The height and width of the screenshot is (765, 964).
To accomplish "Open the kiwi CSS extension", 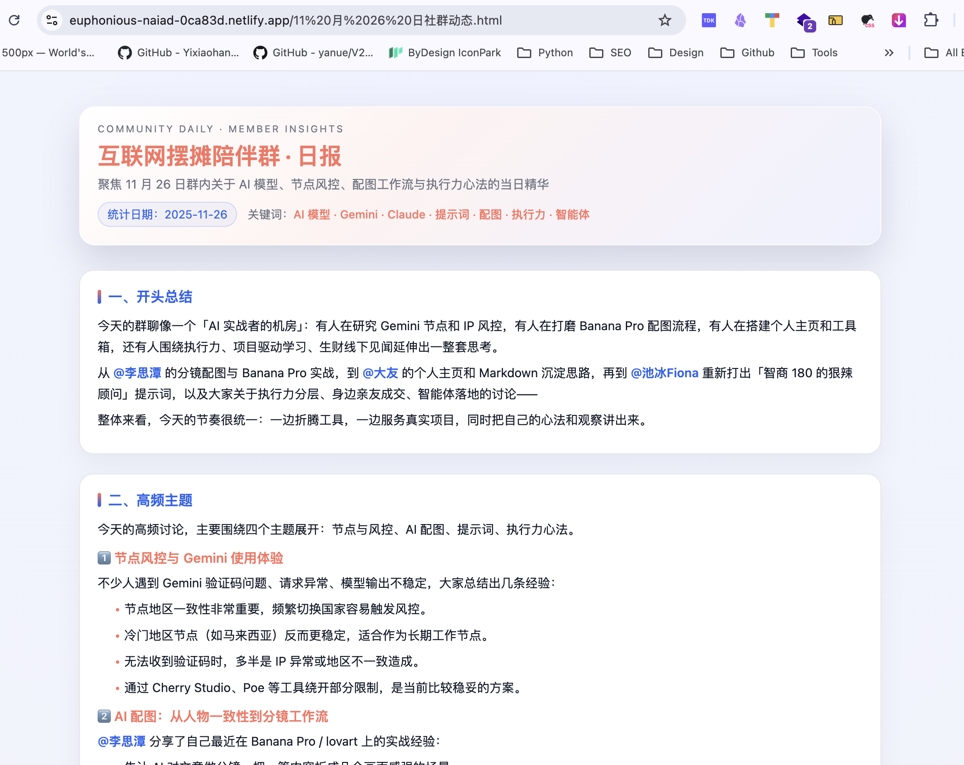I will click(x=867, y=20).
